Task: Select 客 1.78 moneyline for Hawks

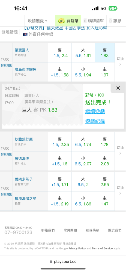Action: tap(105, 142)
